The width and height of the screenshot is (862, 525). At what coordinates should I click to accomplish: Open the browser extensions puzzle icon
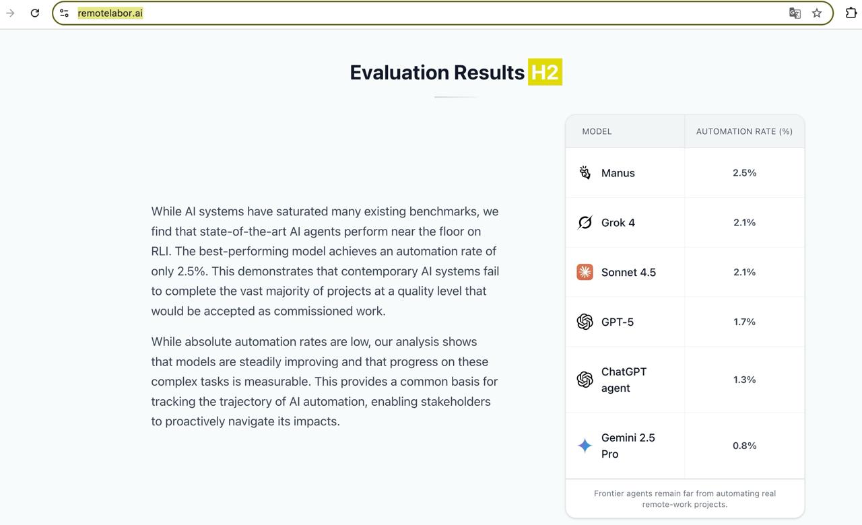[x=851, y=13]
